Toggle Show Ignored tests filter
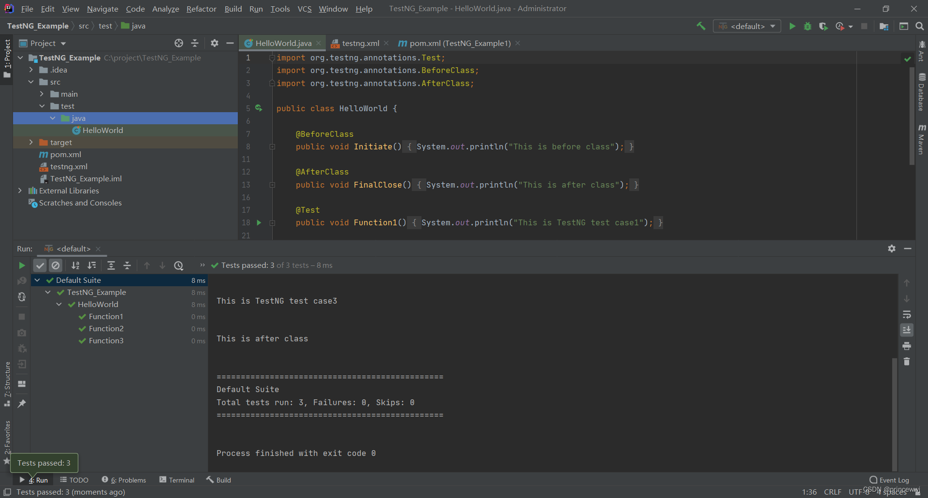This screenshot has height=498, width=928. 56,265
